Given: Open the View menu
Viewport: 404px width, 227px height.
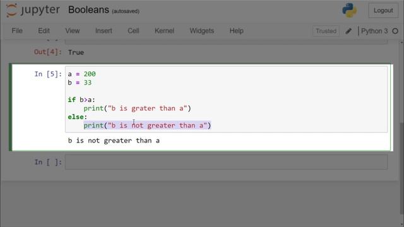Looking at the screenshot, I should (73, 31).
